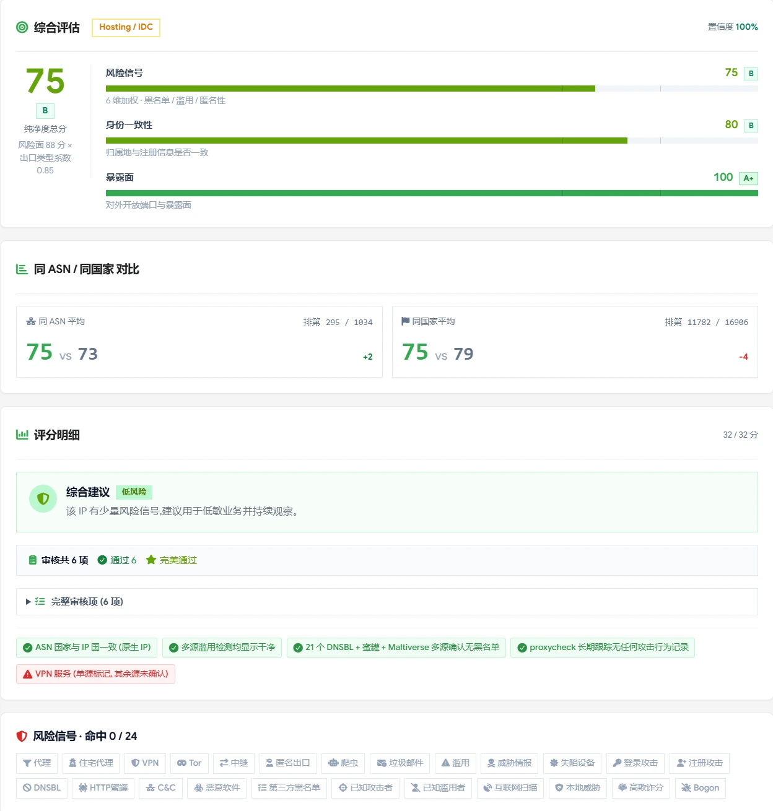The image size is (773, 811).
Task: Expand the 完整审核项 (6 项) section
Action: click(386, 602)
